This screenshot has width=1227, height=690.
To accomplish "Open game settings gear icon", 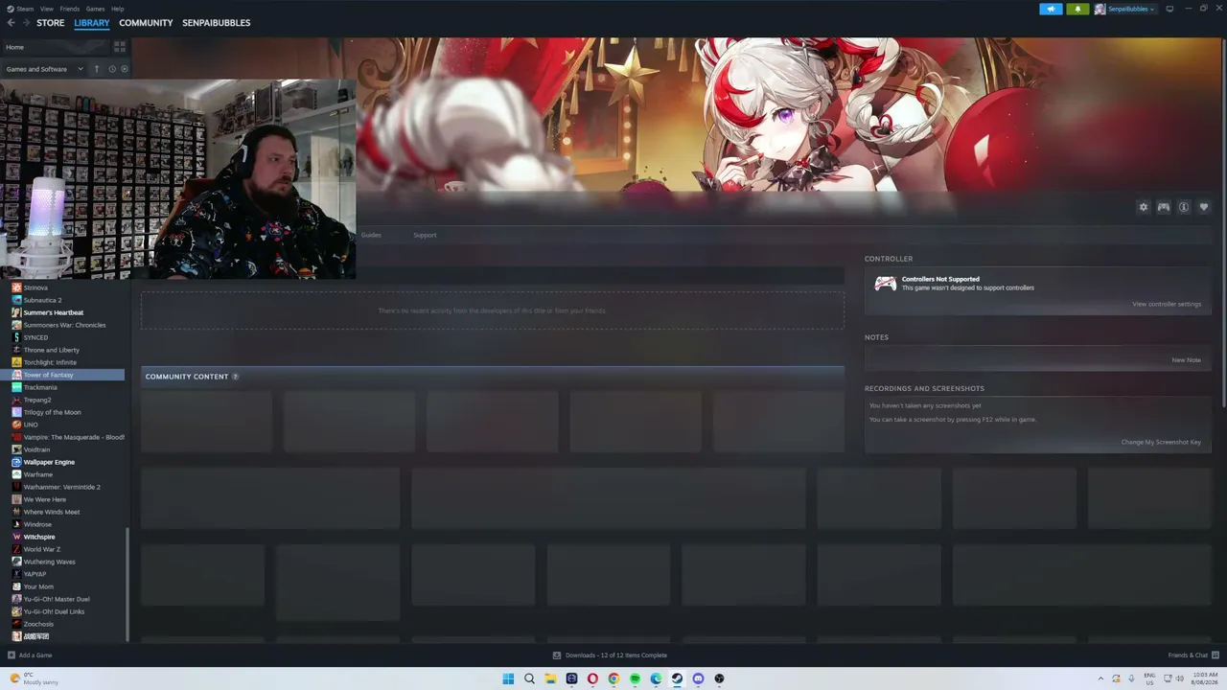I will (1143, 207).
